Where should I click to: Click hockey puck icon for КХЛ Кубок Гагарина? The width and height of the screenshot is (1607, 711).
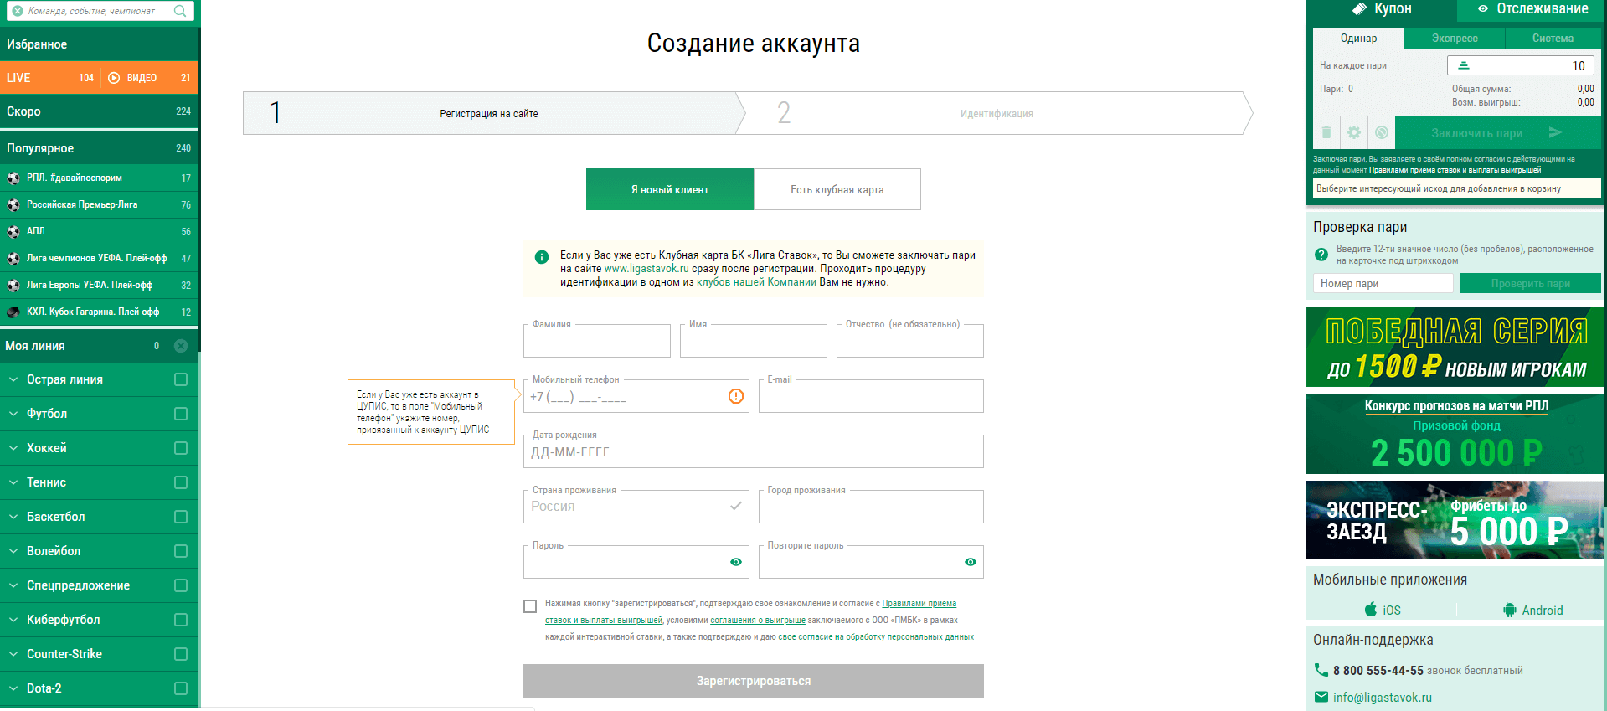click(13, 312)
